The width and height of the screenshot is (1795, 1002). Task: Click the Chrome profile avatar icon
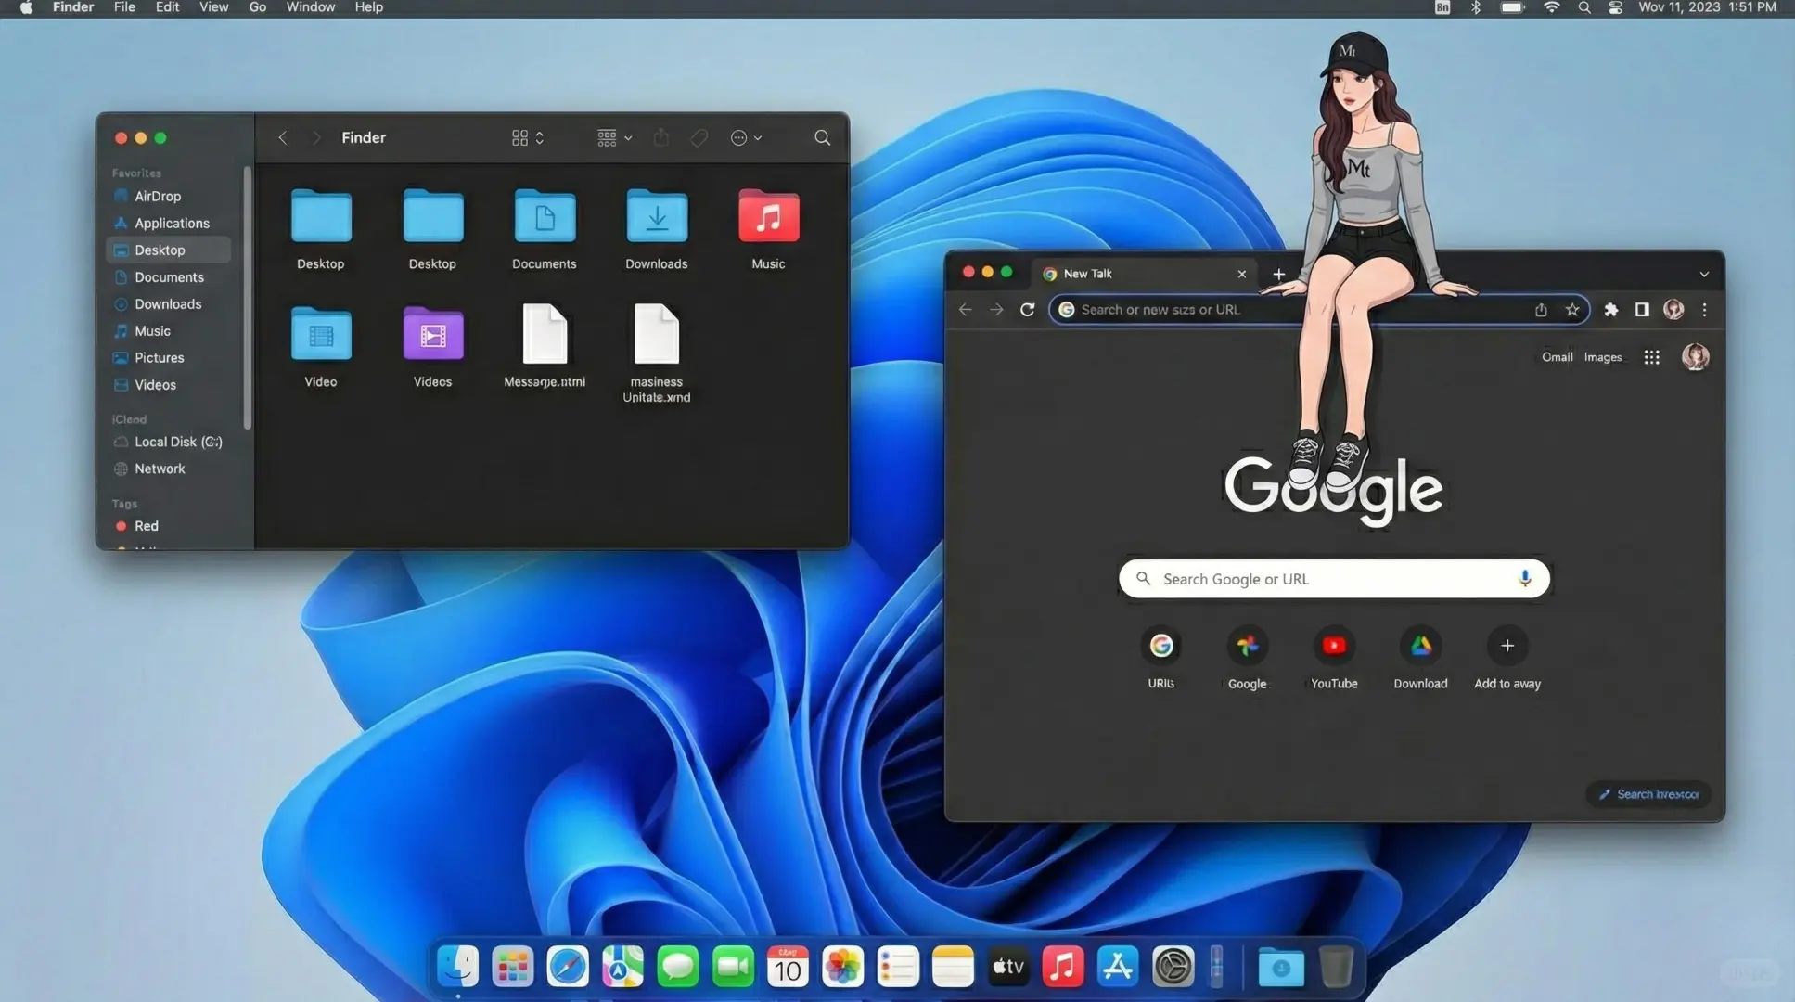tap(1673, 309)
